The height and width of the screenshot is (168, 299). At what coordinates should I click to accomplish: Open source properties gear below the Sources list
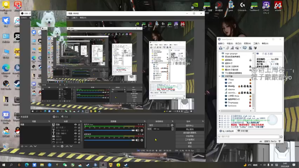[62, 146]
